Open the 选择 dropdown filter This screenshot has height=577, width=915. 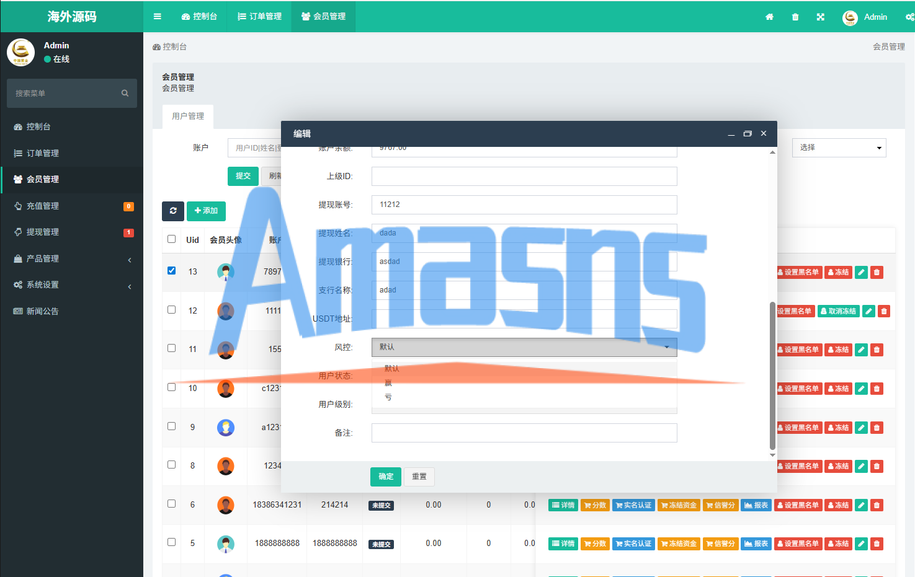click(x=839, y=148)
